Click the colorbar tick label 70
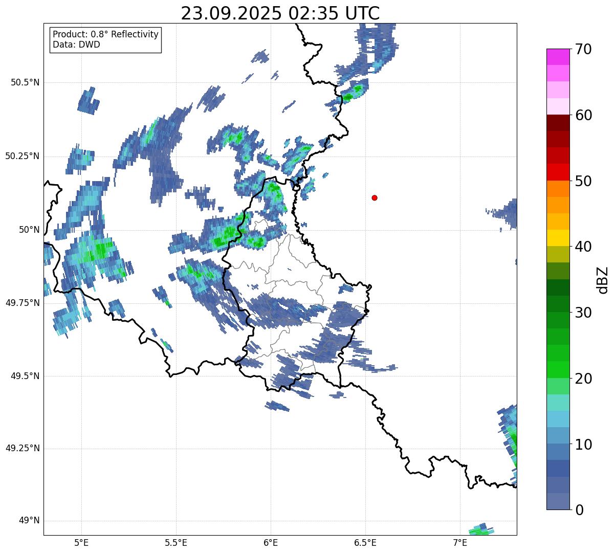The height and width of the screenshot is (553, 615). click(583, 49)
